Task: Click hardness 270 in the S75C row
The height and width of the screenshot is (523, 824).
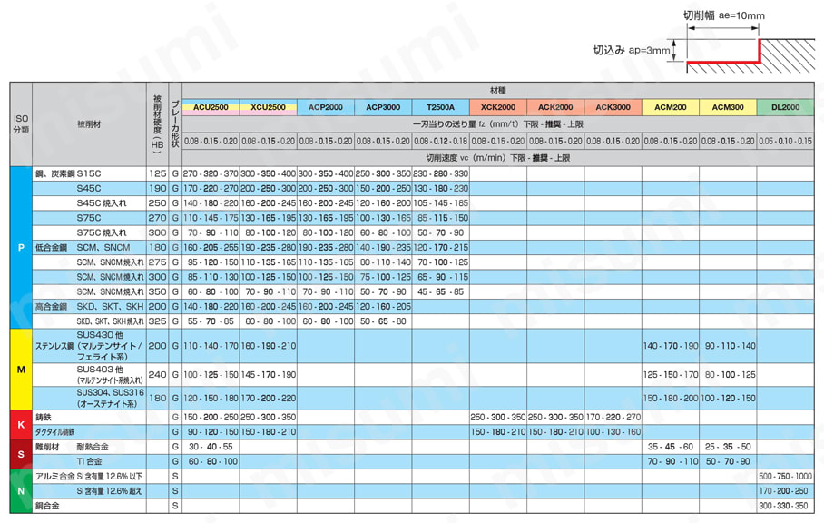Action: 157,218
